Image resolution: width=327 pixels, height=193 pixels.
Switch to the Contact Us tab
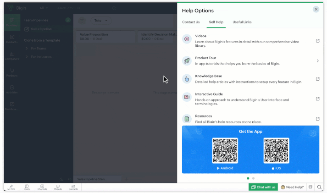point(191,22)
